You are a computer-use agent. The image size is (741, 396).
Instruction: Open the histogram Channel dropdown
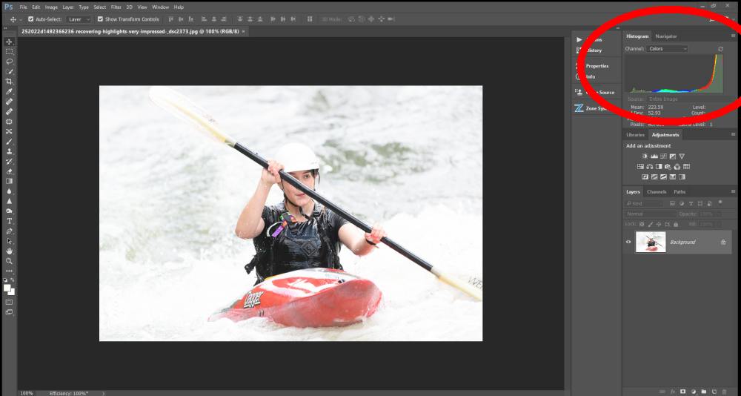click(667, 49)
